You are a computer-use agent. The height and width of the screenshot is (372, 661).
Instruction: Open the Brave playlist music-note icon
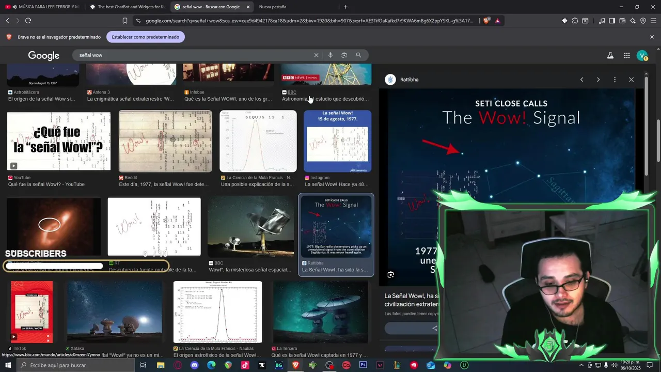pyautogui.click(x=602, y=21)
